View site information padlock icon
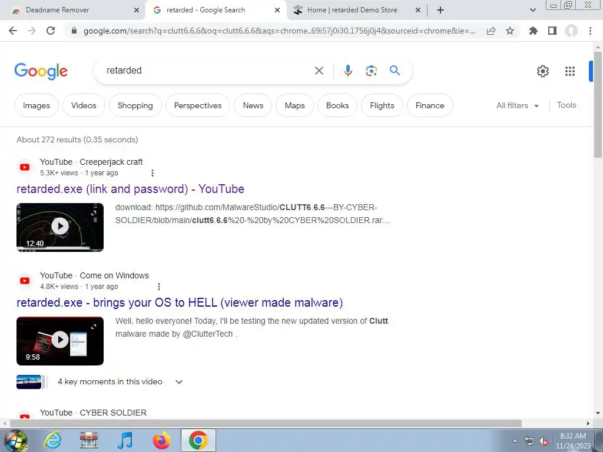Viewport: 603px width, 452px height. 74,31
